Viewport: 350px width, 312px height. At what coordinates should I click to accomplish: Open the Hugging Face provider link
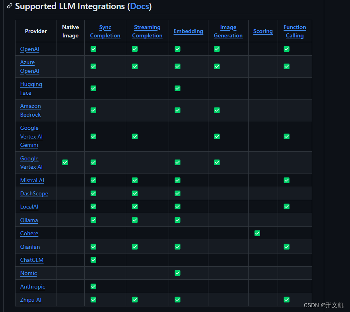pos(31,88)
